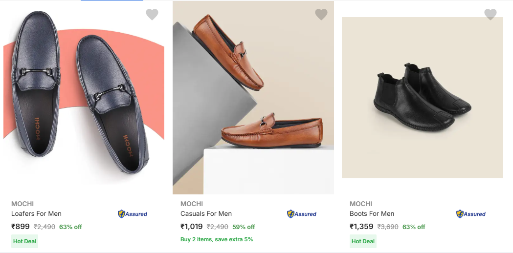Click the Assured badge beside Loafers For Men
The height and width of the screenshot is (253, 513).
(133, 214)
